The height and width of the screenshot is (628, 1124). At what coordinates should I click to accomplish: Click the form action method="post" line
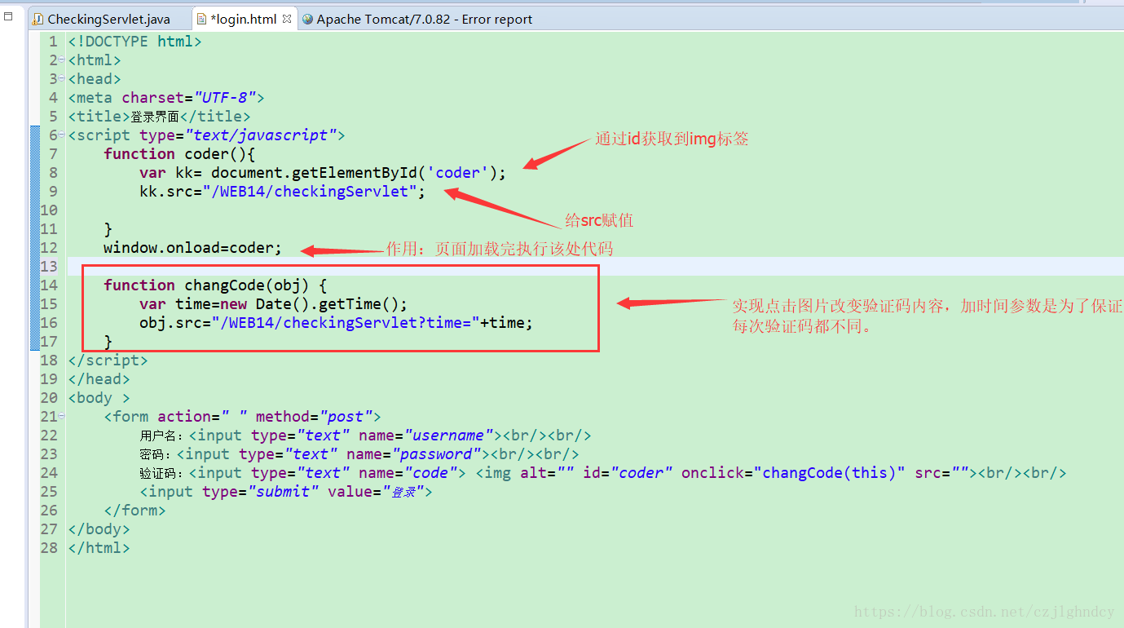coord(242,417)
